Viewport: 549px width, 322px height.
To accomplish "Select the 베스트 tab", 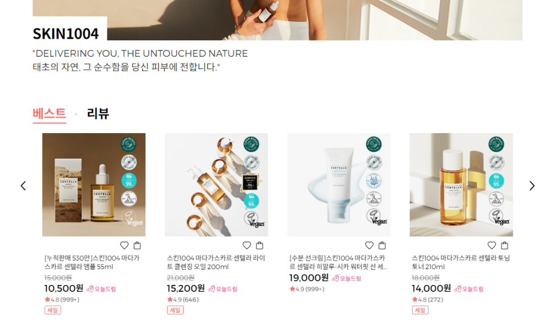I will 49,114.
